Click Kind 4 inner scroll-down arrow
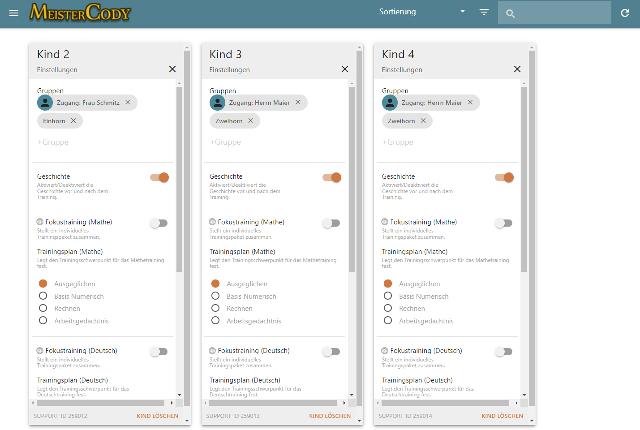The image size is (640, 430). click(524, 395)
